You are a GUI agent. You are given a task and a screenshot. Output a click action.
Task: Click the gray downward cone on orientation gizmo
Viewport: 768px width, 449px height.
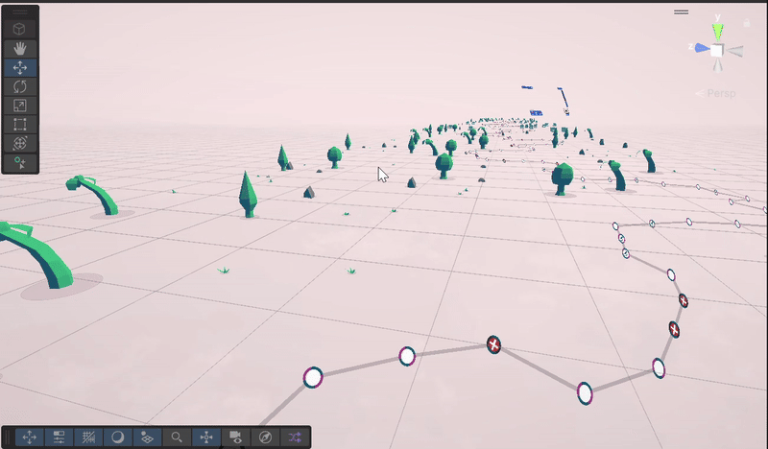pos(717,65)
